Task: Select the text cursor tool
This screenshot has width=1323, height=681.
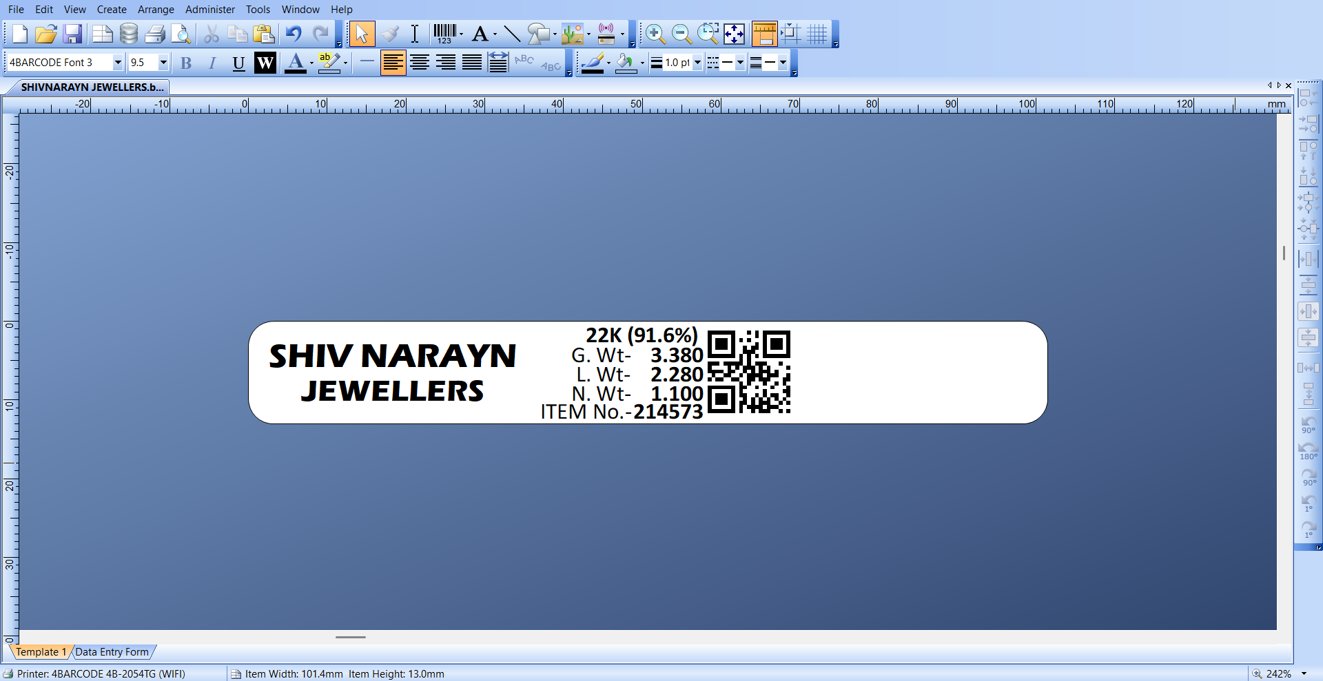Action: tap(415, 34)
